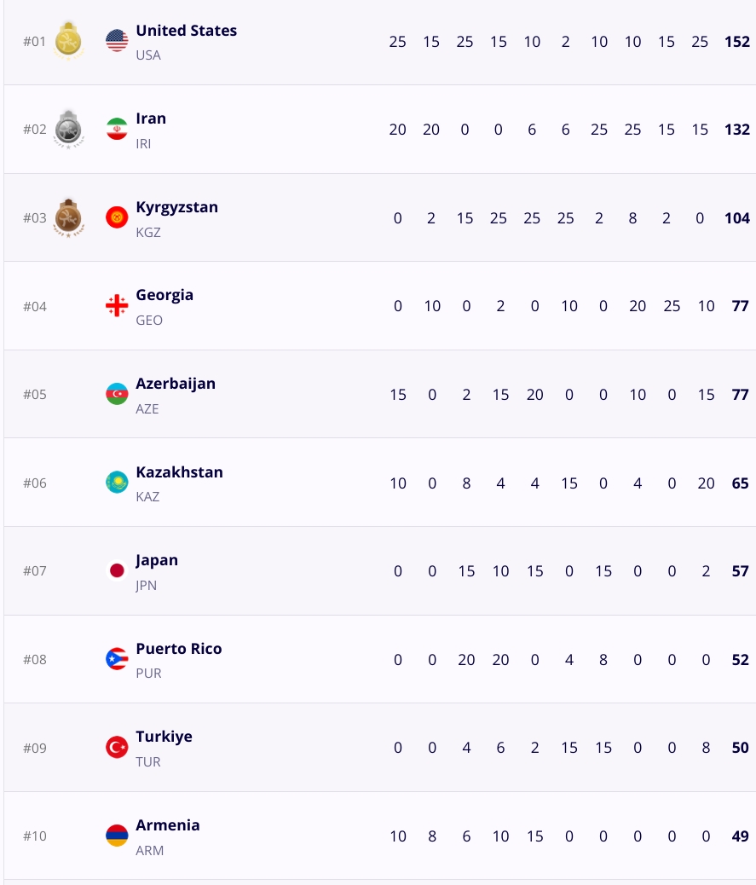756x885 pixels.
Task: Click the Japan flag icon
Action: click(117, 570)
